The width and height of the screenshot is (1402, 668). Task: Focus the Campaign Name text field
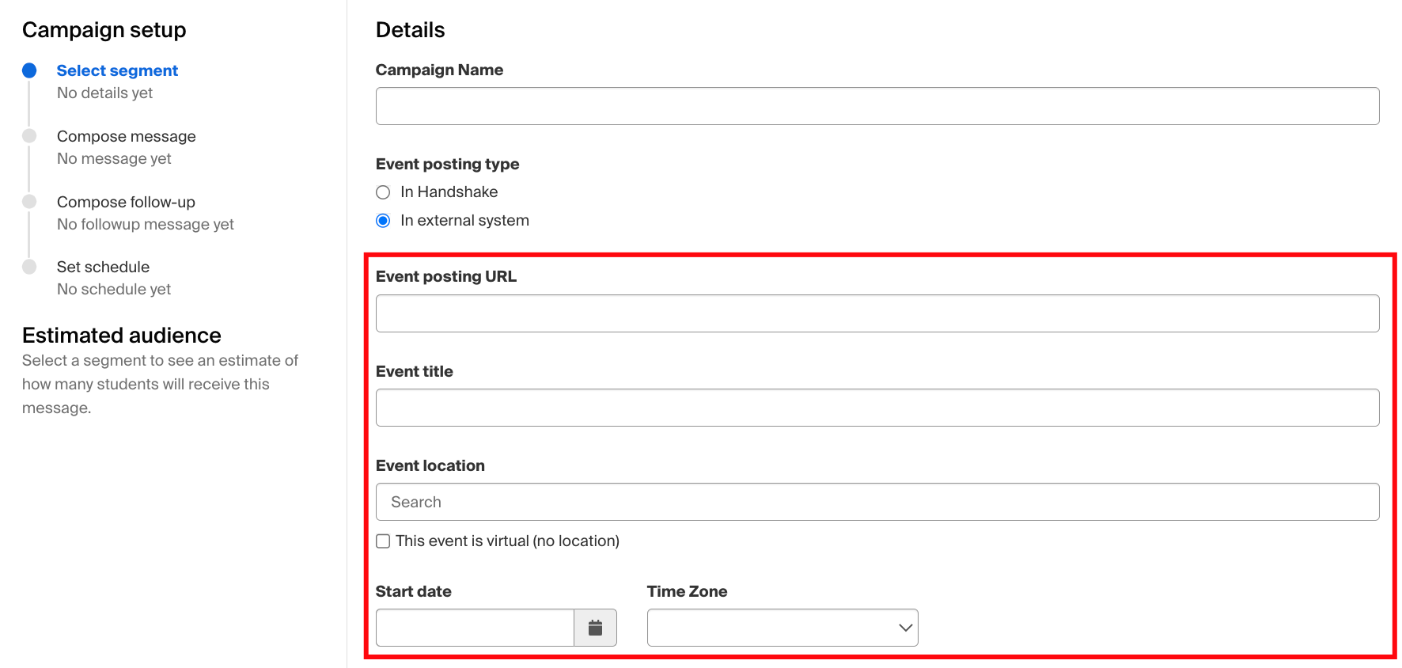[877, 106]
